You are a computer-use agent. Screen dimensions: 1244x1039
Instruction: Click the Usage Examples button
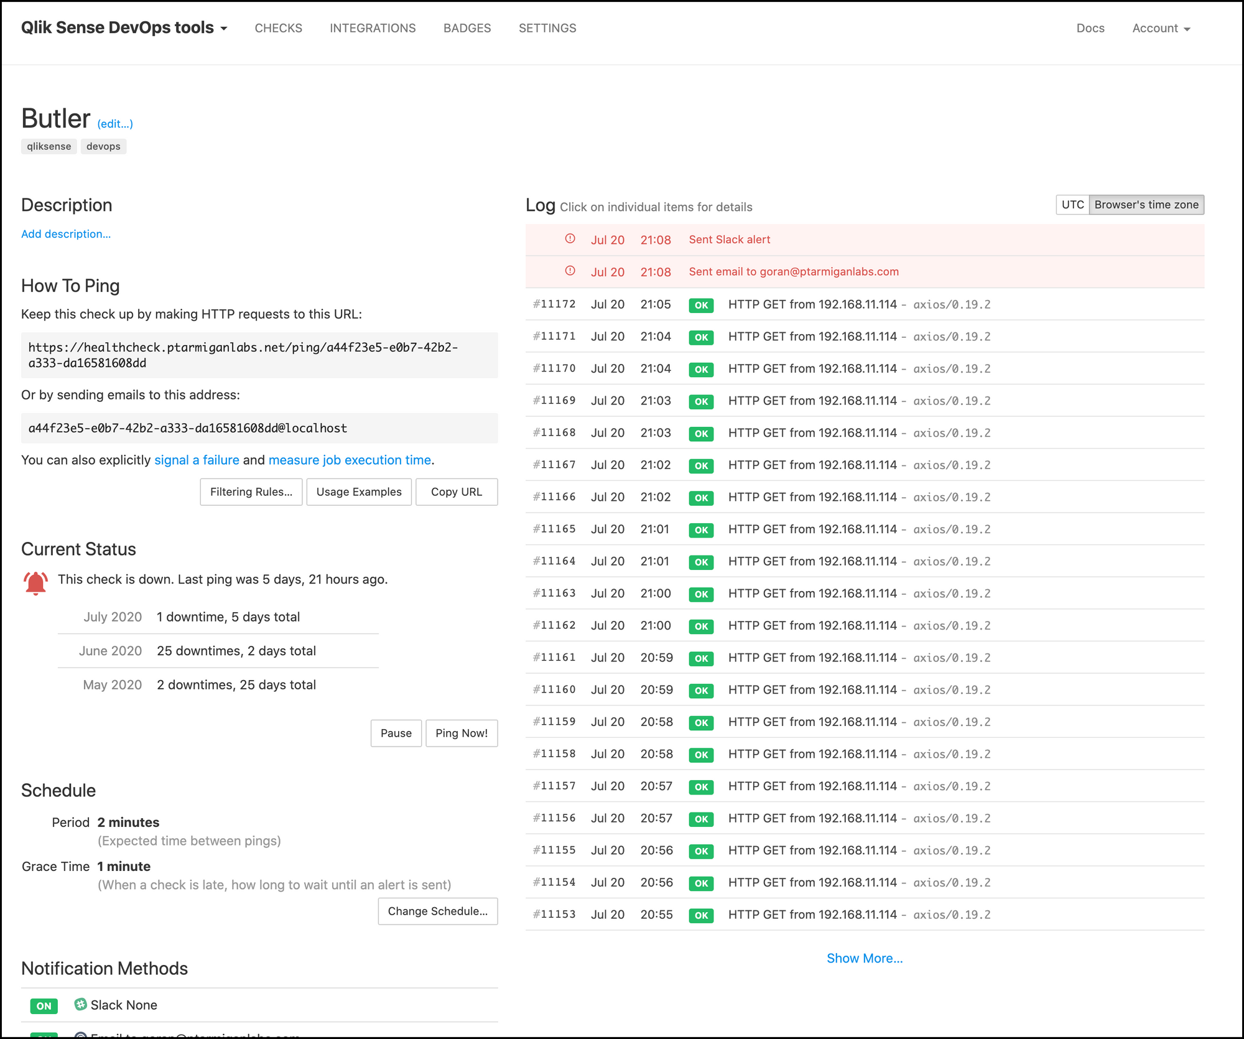point(359,492)
